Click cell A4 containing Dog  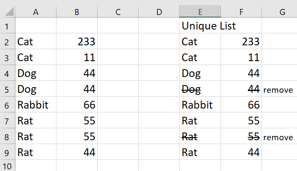click(x=36, y=73)
